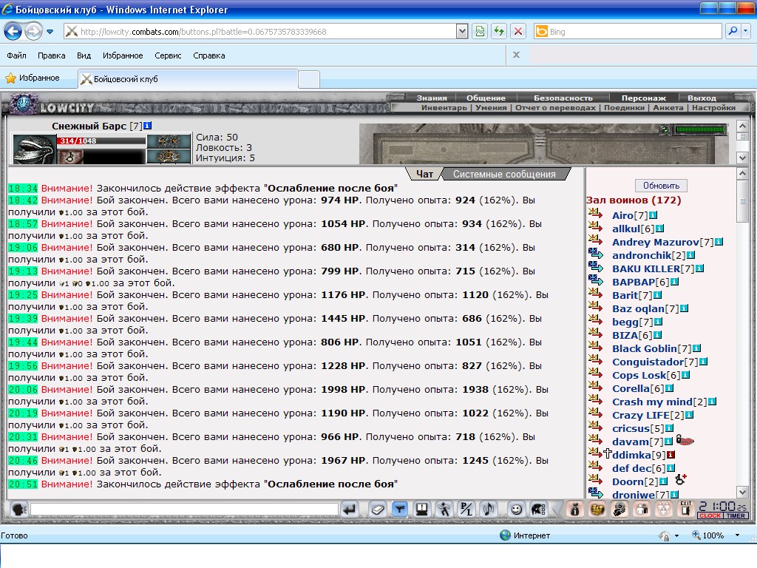Open Настройки link
Screen dimensions: 757x568
tap(713, 107)
